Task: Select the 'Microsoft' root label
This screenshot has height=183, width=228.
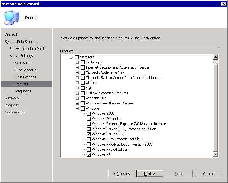Action: click(87, 57)
